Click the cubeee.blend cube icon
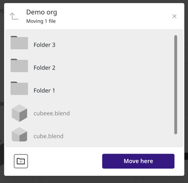Image resolution: width=188 pixels, height=183 pixels. click(x=19, y=113)
